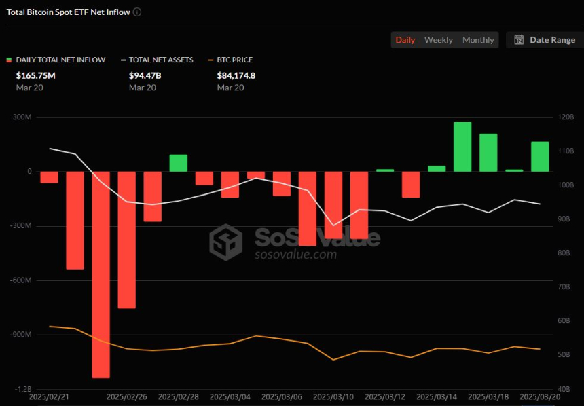Click the $84,174.8 BTC price value
The width and height of the screenshot is (584, 406).
236,75
